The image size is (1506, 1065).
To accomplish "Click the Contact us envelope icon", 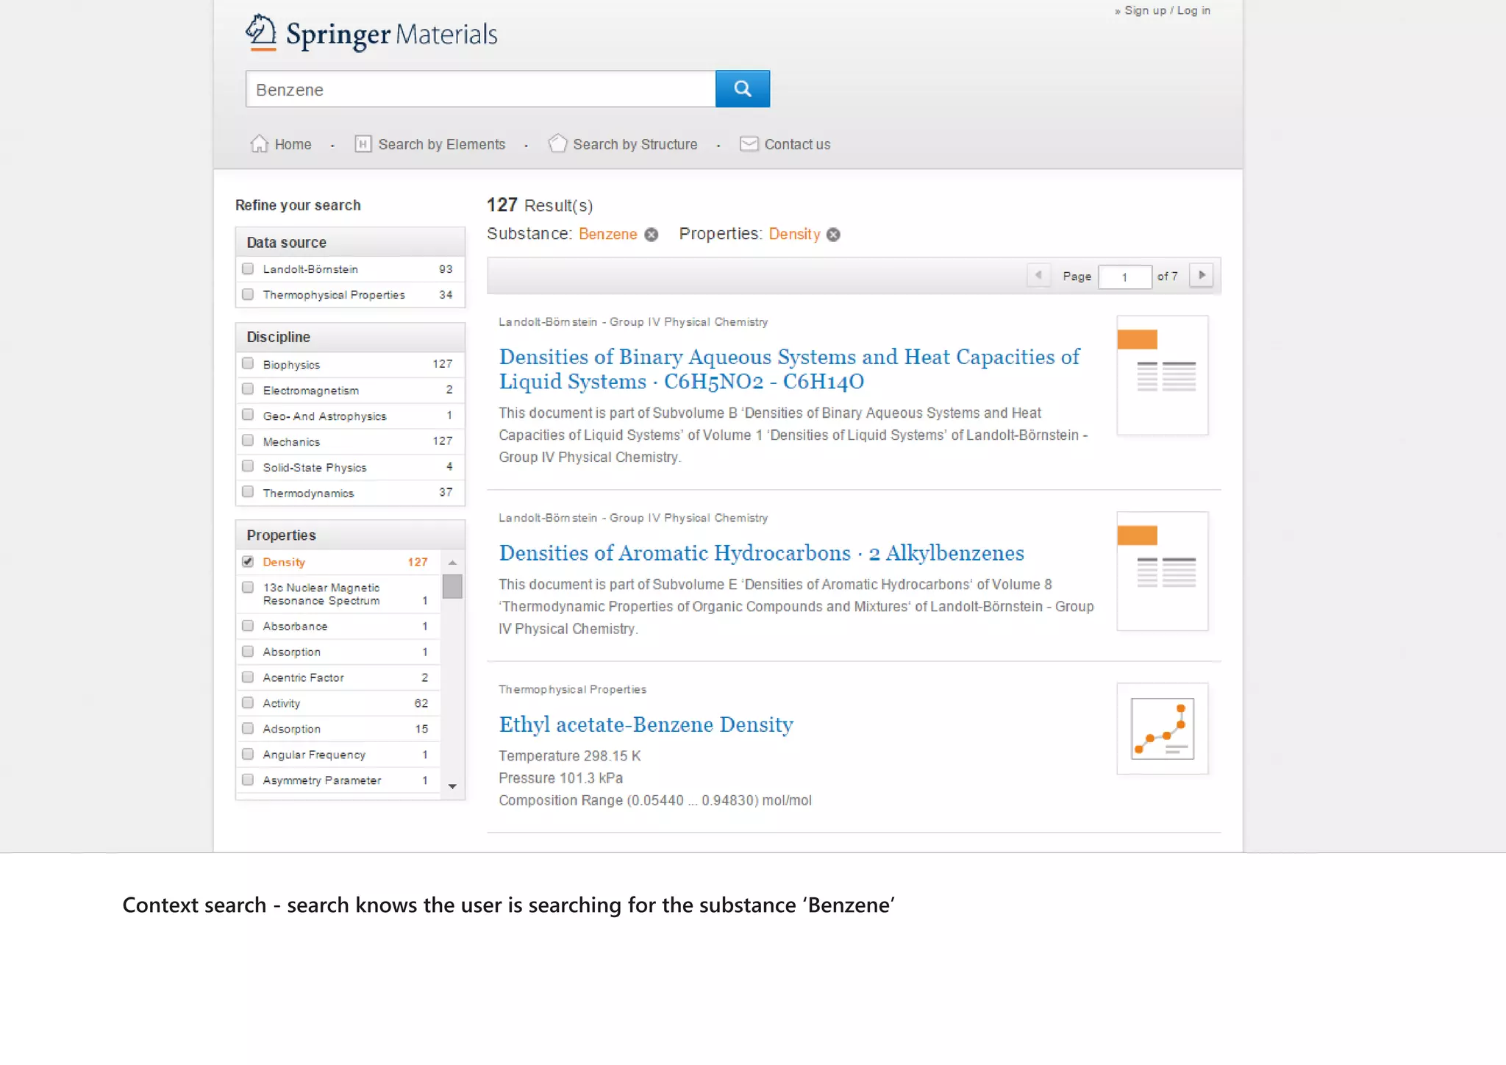I will [x=749, y=143].
